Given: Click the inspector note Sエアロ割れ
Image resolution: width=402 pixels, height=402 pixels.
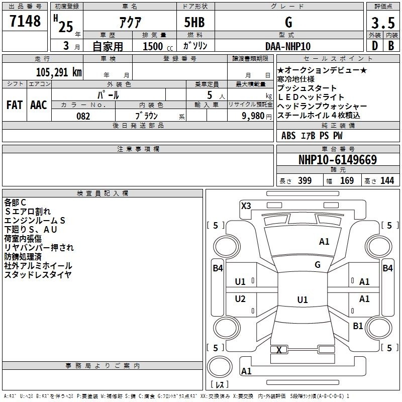Looking at the screenshot, I should (28, 211).
